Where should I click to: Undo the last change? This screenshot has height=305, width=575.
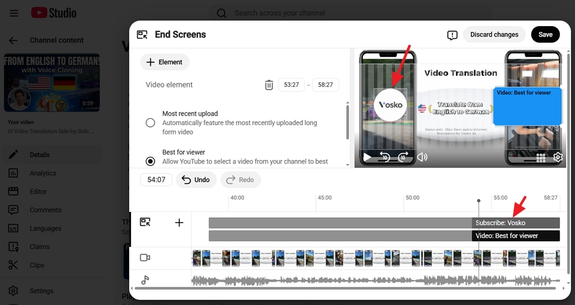[196, 180]
